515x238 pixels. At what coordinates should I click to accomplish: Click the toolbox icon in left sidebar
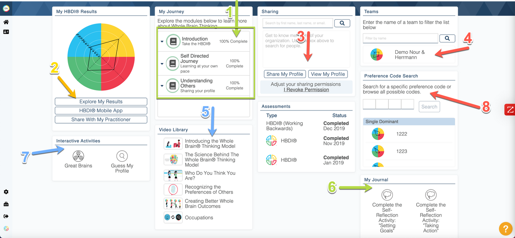coord(6,204)
